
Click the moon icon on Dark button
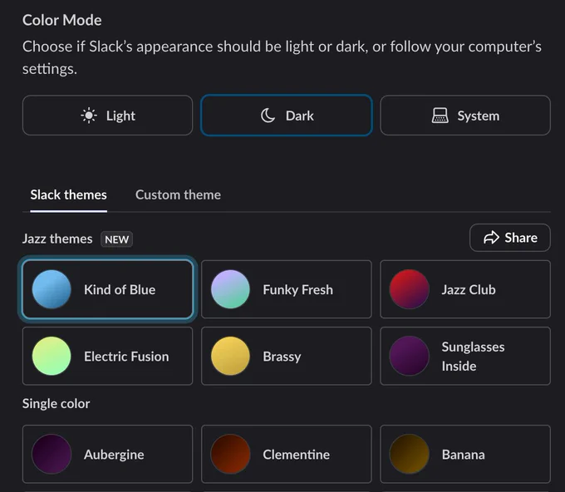pos(268,116)
